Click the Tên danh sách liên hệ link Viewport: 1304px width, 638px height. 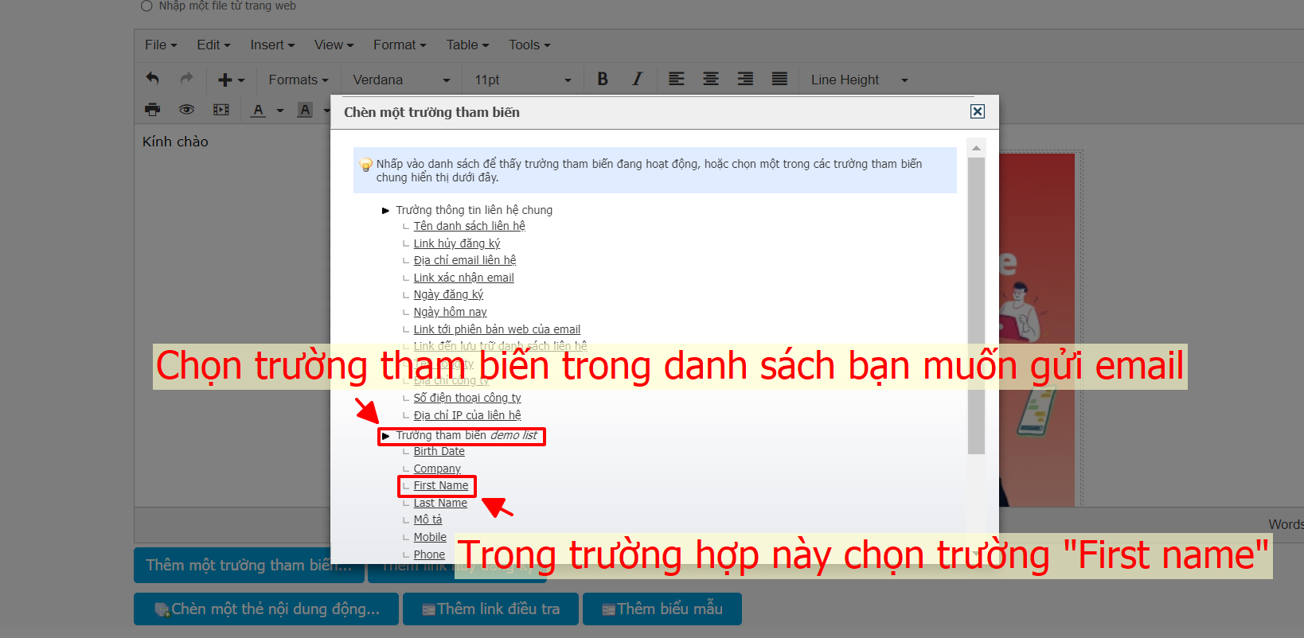click(x=469, y=226)
